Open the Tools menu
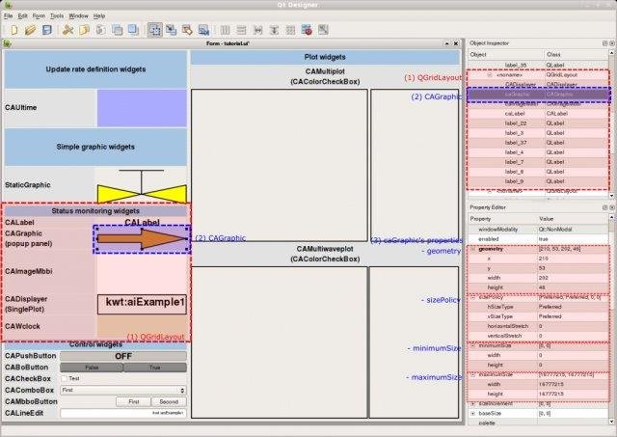Image resolution: width=617 pixels, height=437 pixels. click(x=57, y=16)
